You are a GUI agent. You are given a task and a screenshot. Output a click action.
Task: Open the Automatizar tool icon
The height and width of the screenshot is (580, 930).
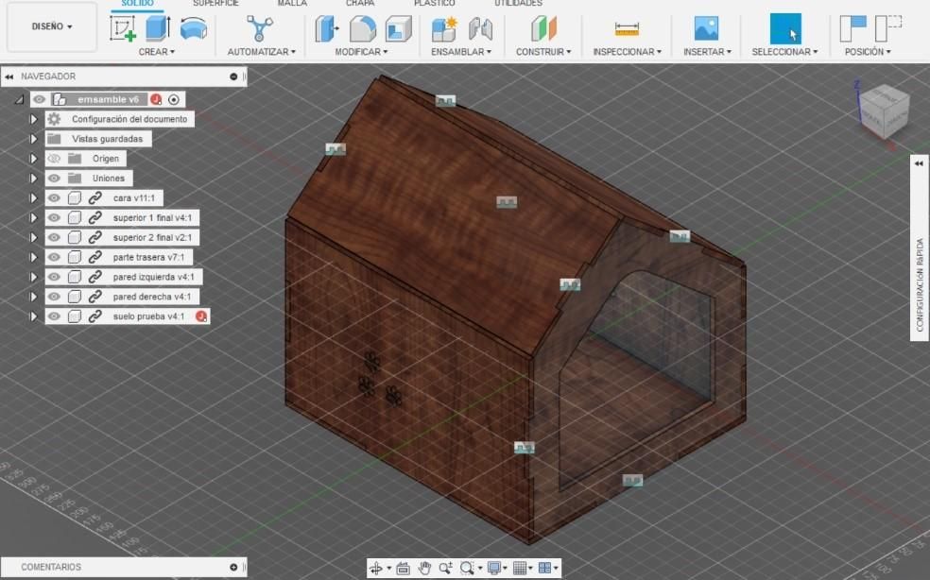[x=260, y=28]
